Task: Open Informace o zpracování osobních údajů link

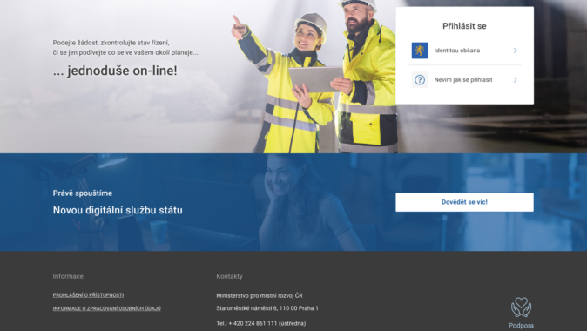Action: click(x=107, y=308)
